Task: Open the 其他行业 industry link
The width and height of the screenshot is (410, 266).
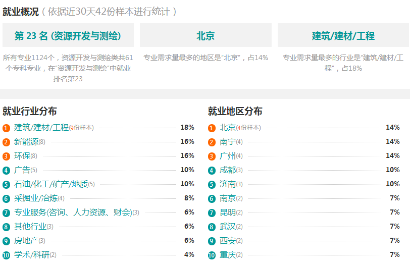Action: 30,226
